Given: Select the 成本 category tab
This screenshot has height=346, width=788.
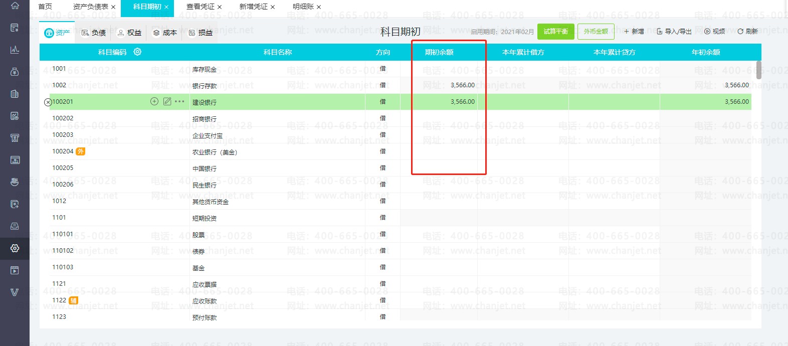Looking at the screenshot, I should tap(165, 33).
